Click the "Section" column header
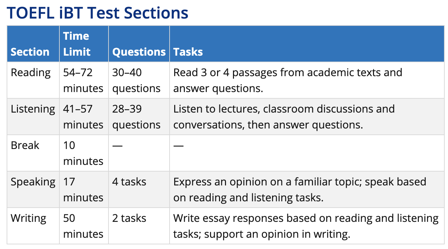448x249 pixels. pos(30,52)
